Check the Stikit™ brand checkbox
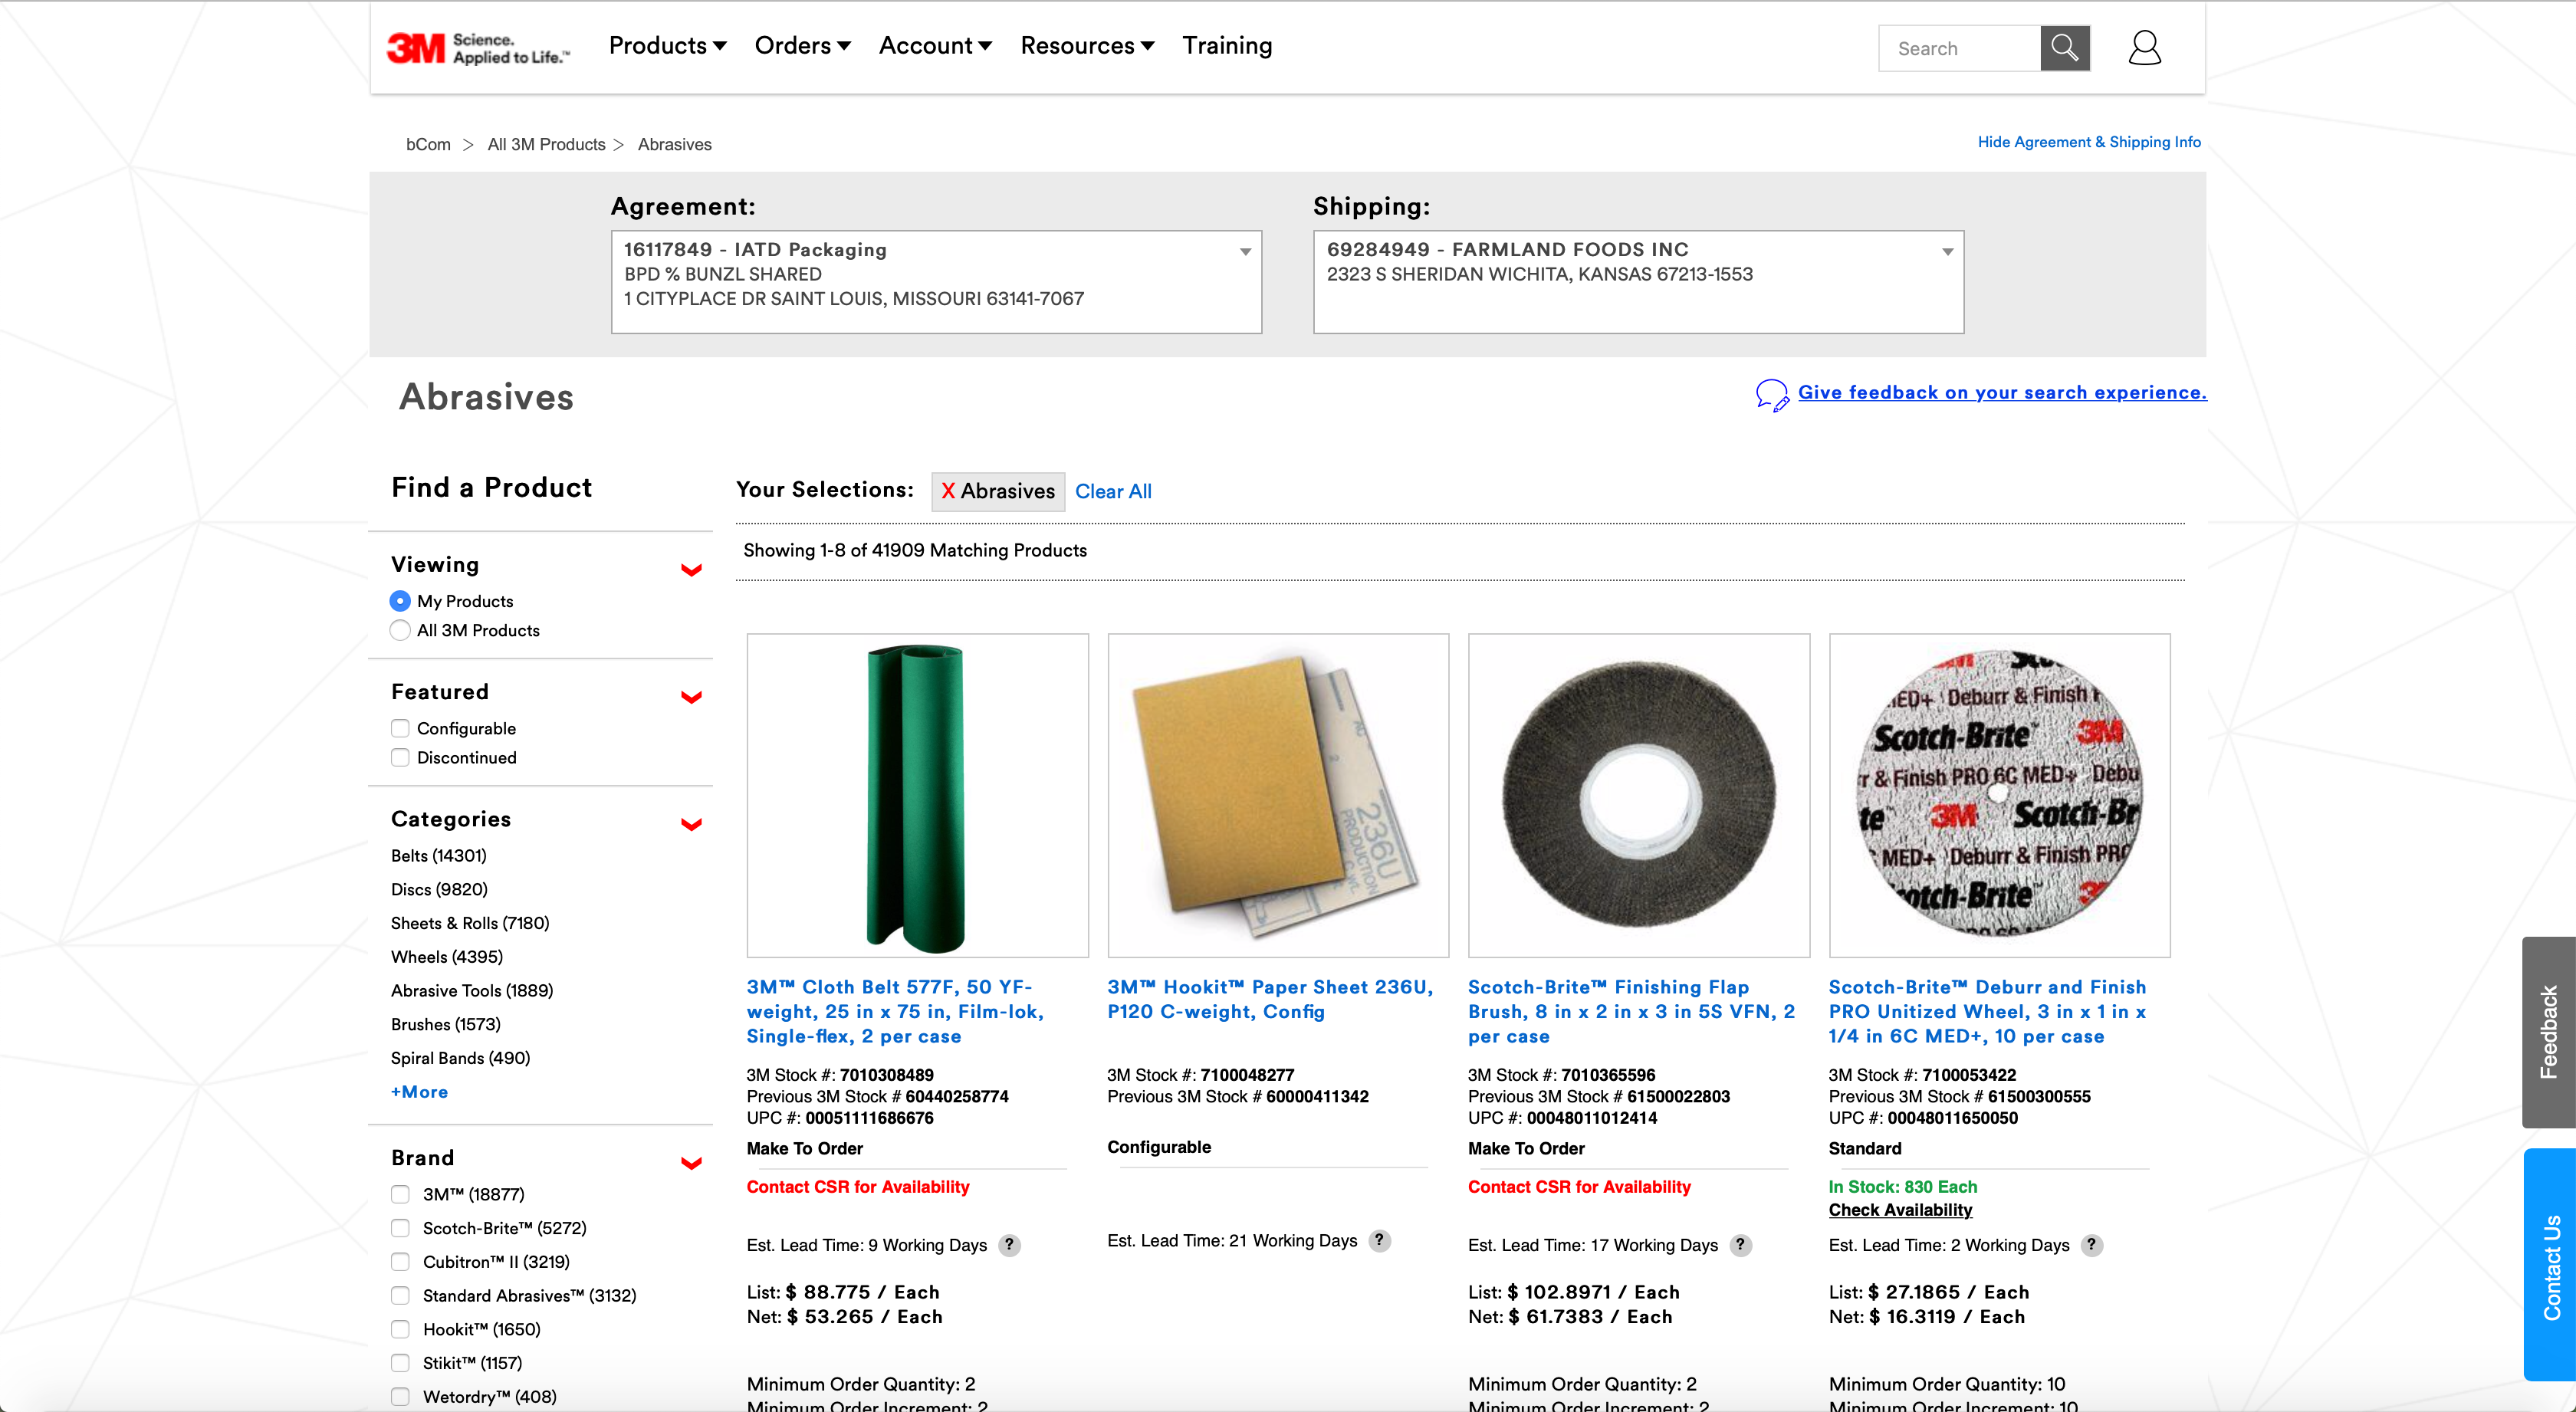 pos(400,1362)
